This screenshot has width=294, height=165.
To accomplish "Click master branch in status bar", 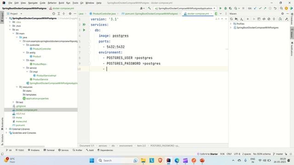I will pyautogui.click(x=278, y=154).
